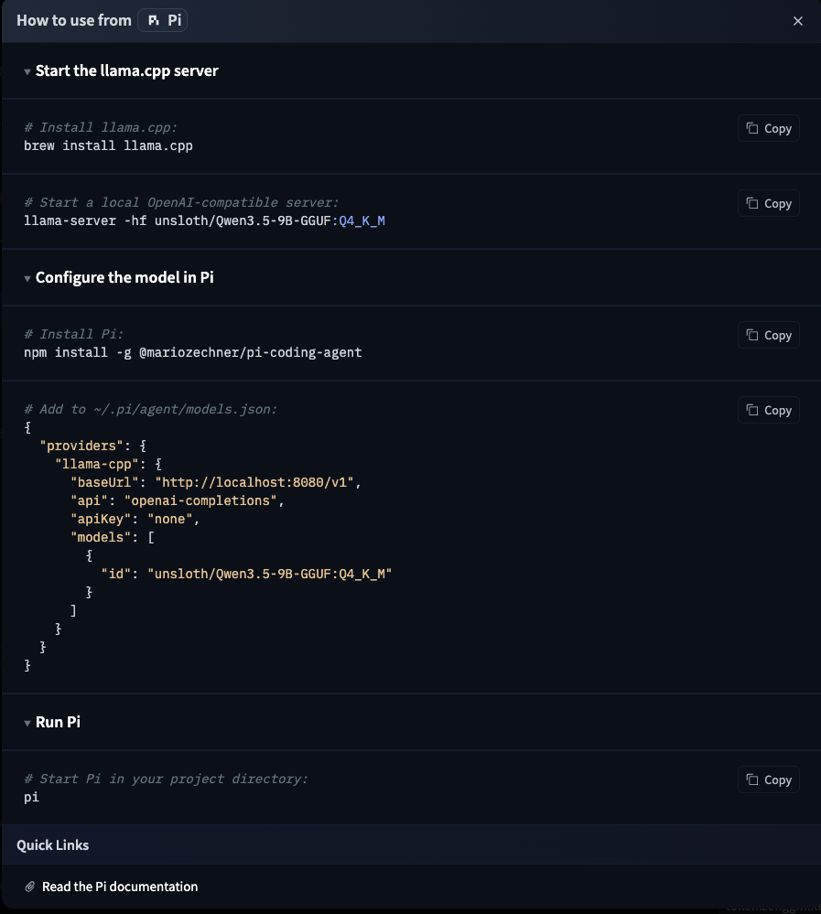Click the "unsloth/Qwen3.5-9B-GGUF:Q4_K_M" id value
Screen dimensions: 821x914
269,575
